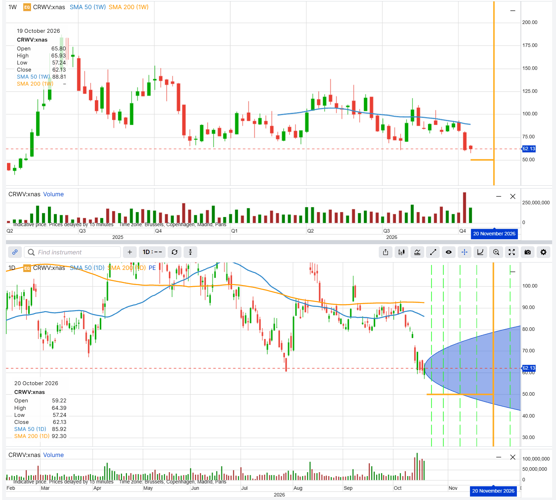
Task: Collapse the daily volume panel
Action: click(x=499, y=457)
